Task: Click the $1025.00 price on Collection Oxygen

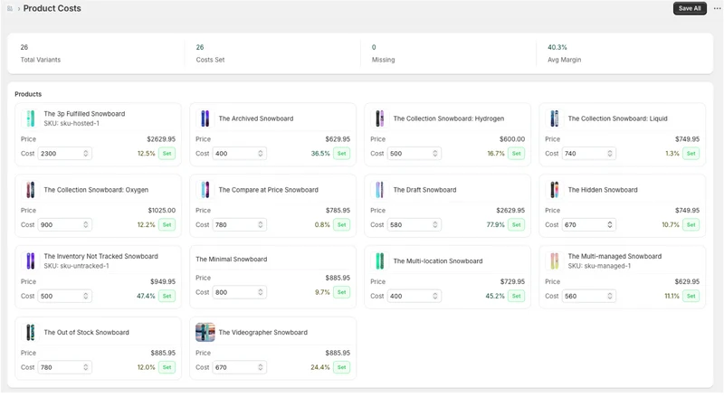Action: [162, 210]
